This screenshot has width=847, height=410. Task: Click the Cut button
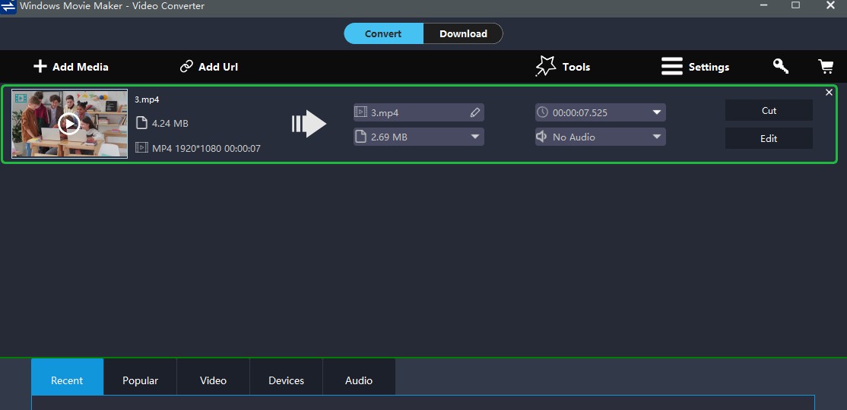pyautogui.click(x=769, y=110)
